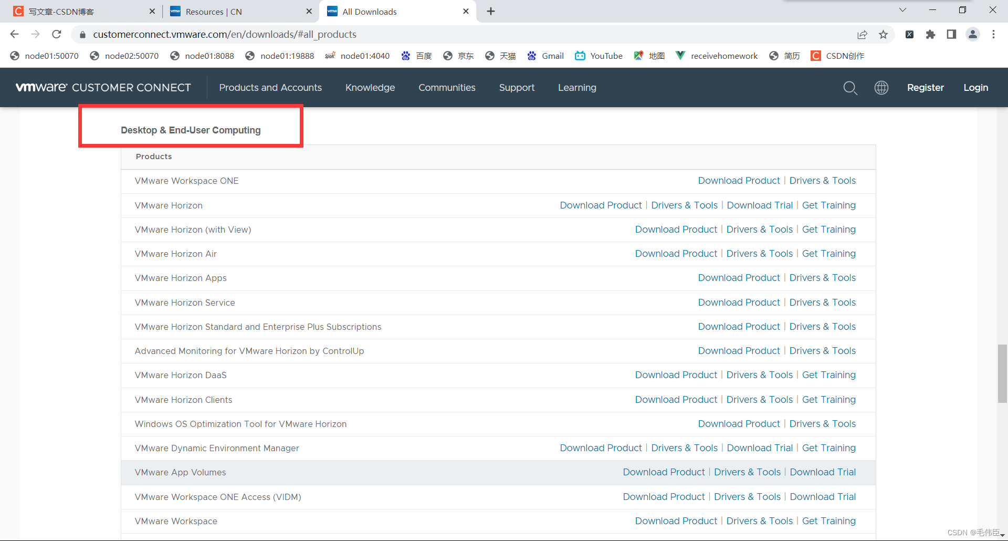Open the node02:50070 bookmark
Viewport: 1008px width, 541px height.
[124, 56]
